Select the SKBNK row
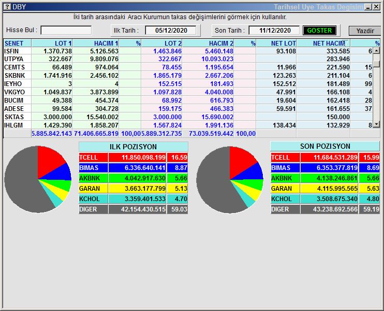The image size is (384, 311). pyautogui.click(x=188, y=76)
